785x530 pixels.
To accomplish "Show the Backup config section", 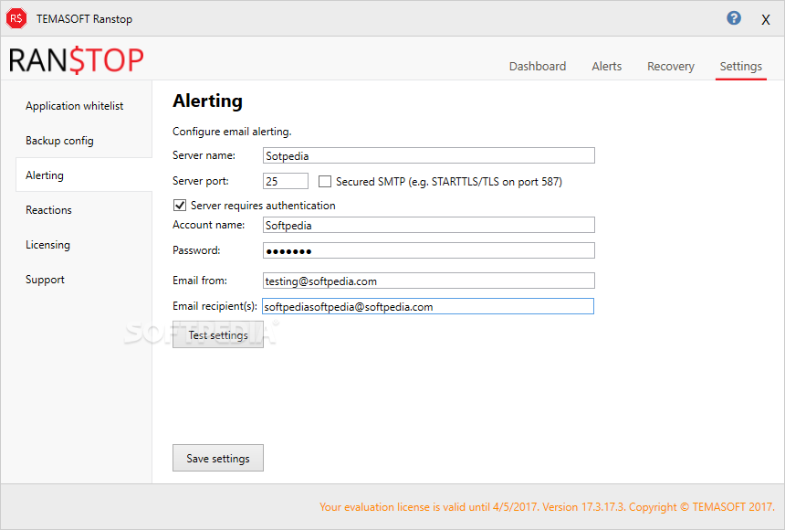I will coord(59,141).
